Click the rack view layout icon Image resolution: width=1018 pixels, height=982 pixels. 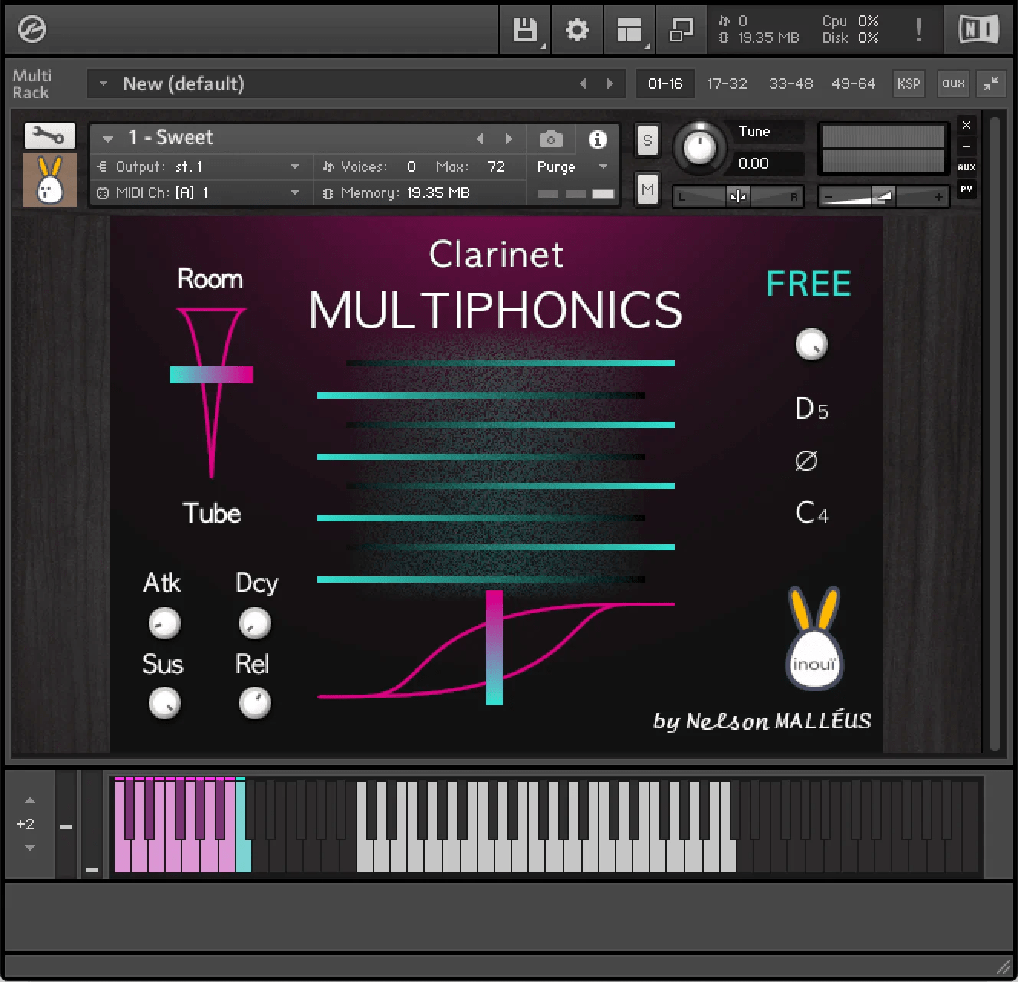point(629,30)
